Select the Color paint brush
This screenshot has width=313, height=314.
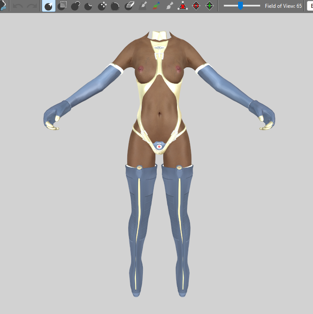(x=156, y=6)
